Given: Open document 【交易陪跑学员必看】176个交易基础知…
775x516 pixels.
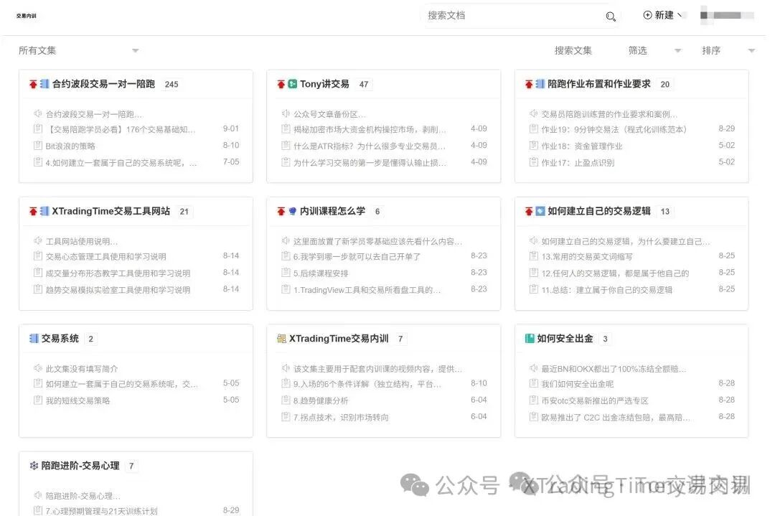Looking at the screenshot, I should pyautogui.click(x=121, y=129).
